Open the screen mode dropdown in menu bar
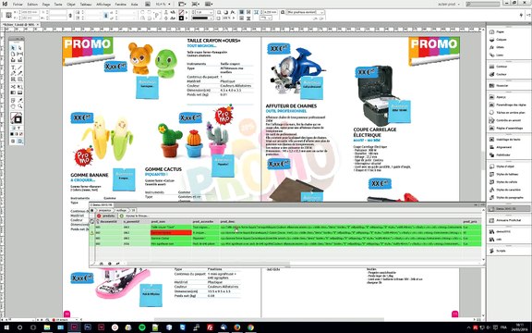Viewport: 532px width, 333px height. (x=196, y=5)
